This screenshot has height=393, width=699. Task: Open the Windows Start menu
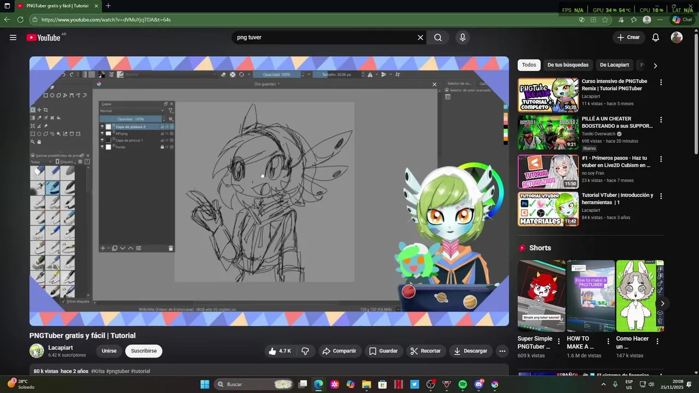point(205,384)
